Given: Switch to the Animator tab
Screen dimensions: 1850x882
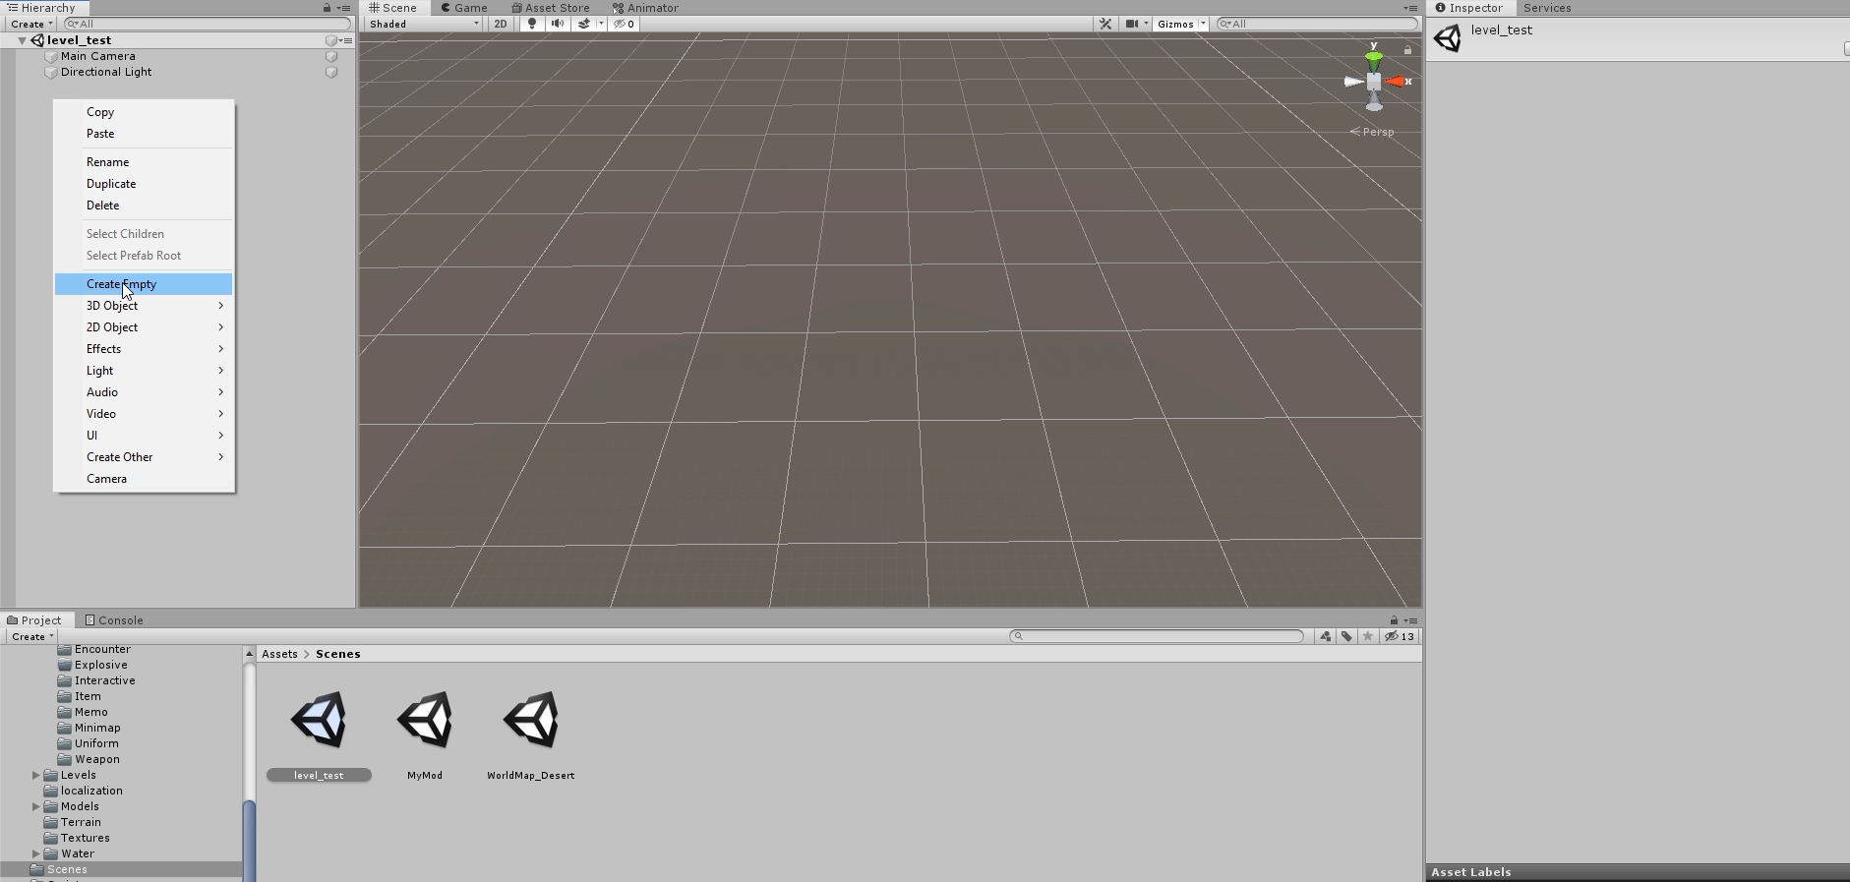Looking at the screenshot, I should click(645, 8).
